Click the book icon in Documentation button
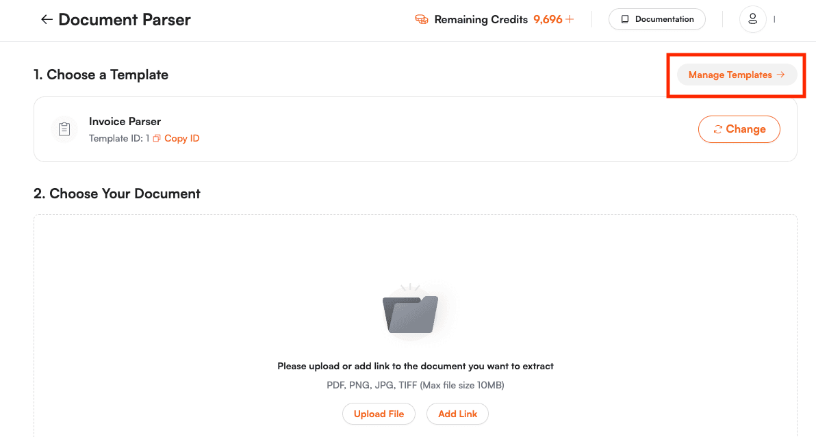 coord(624,19)
